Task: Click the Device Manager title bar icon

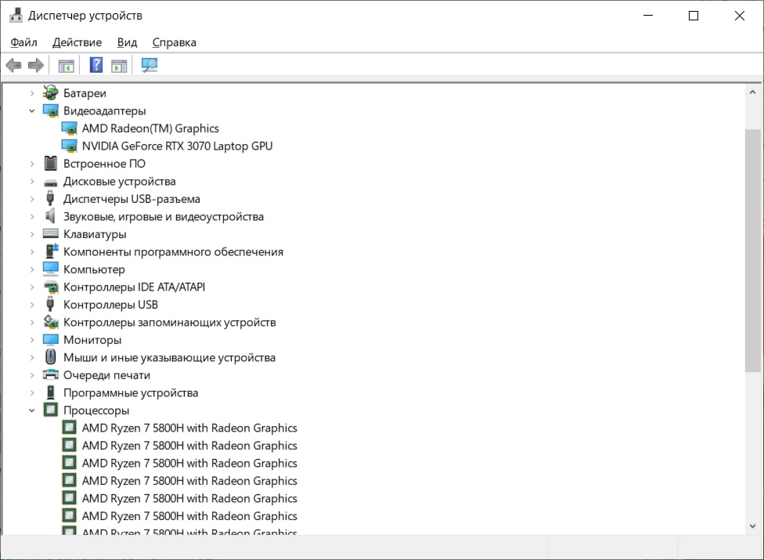Action: (x=16, y=15)
